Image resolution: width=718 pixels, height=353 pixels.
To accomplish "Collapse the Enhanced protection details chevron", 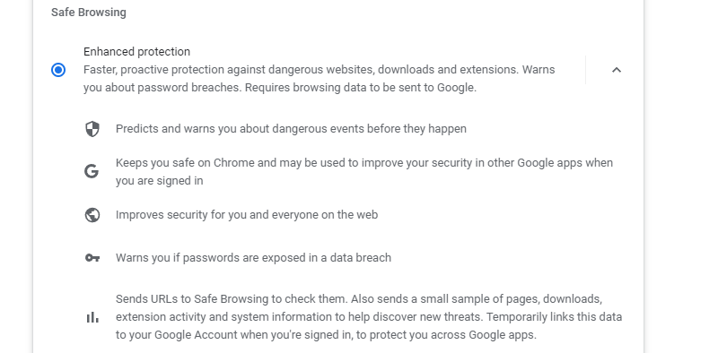I will (x=617, y=70).
